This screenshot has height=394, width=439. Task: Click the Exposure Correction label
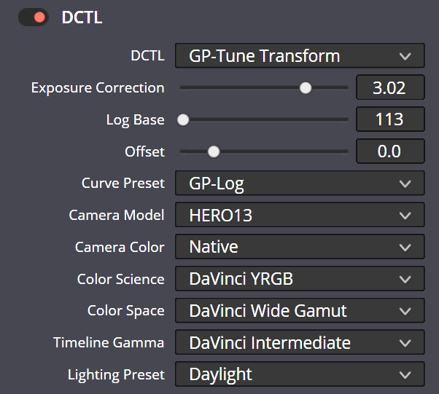[98, 88]
